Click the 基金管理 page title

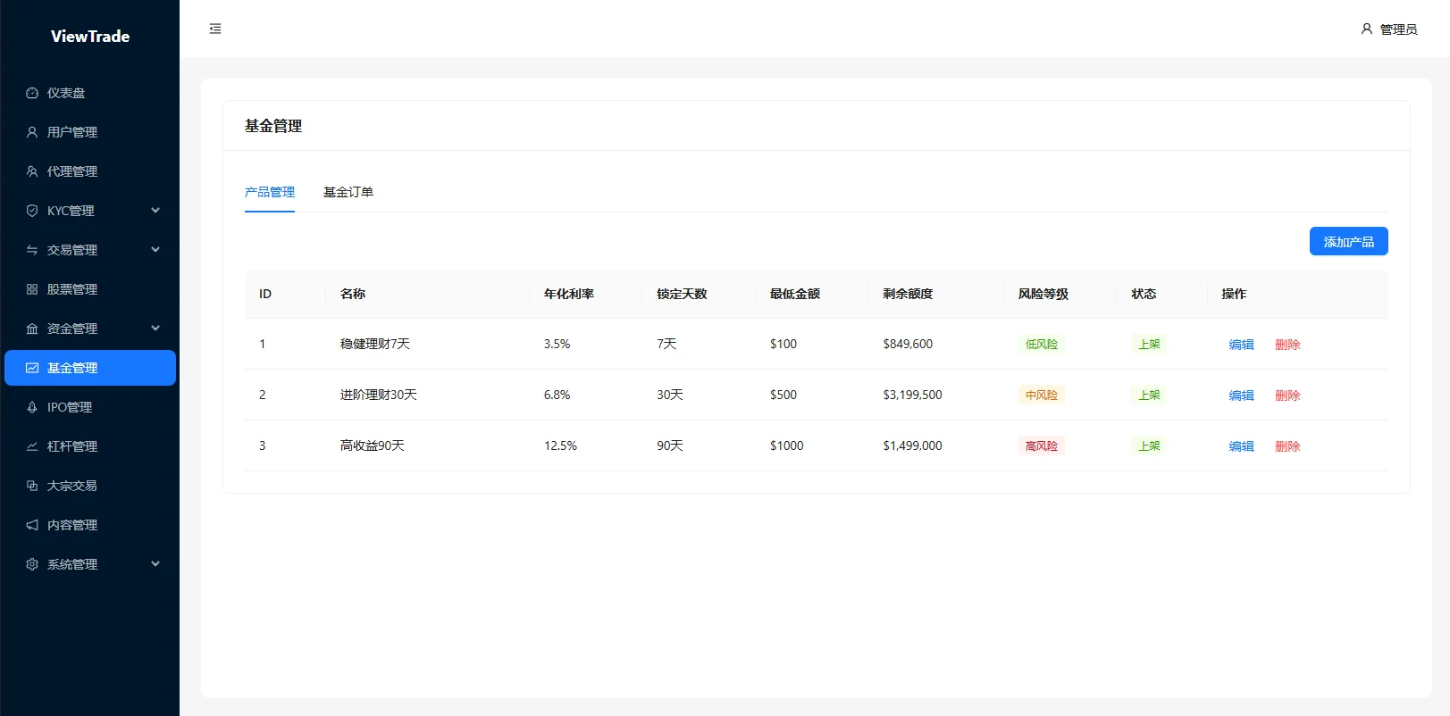pyautogui.click(x=273, y=126)
